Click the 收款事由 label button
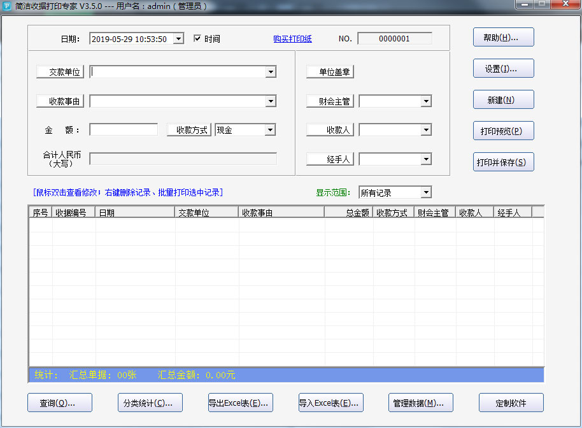 (x=60, y=101)
